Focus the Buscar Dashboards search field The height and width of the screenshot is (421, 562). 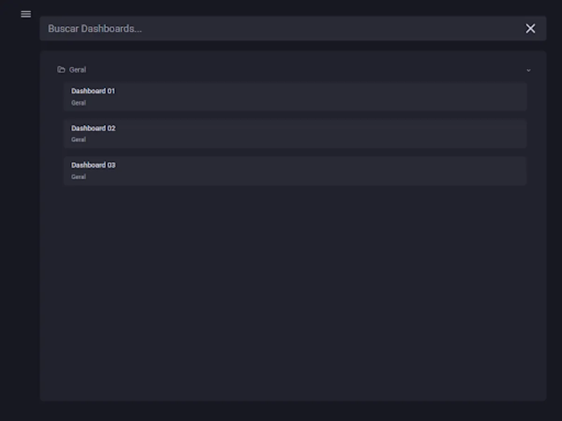pos(293,29)
